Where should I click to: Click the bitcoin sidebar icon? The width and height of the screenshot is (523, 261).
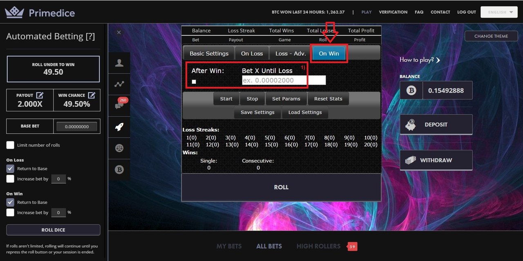[119, 170]
